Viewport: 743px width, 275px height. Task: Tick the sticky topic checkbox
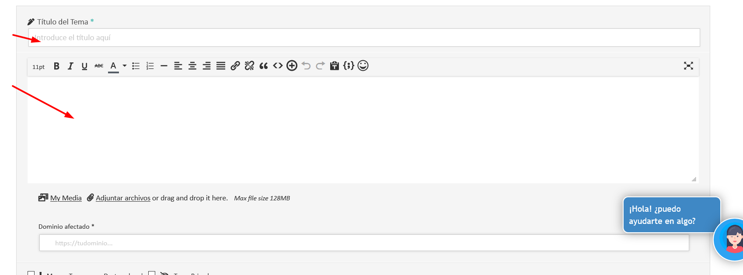pyautogui.click(x=31, y=273)
